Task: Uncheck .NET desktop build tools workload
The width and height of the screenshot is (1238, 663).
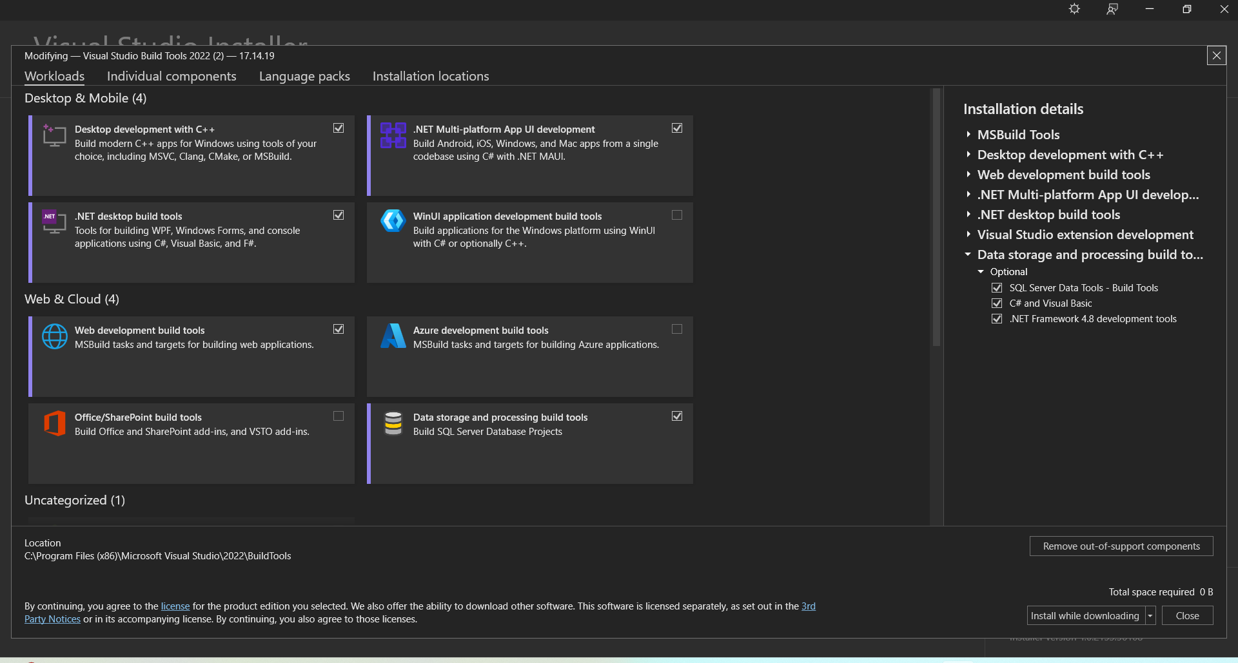Action: coord(339,215)
